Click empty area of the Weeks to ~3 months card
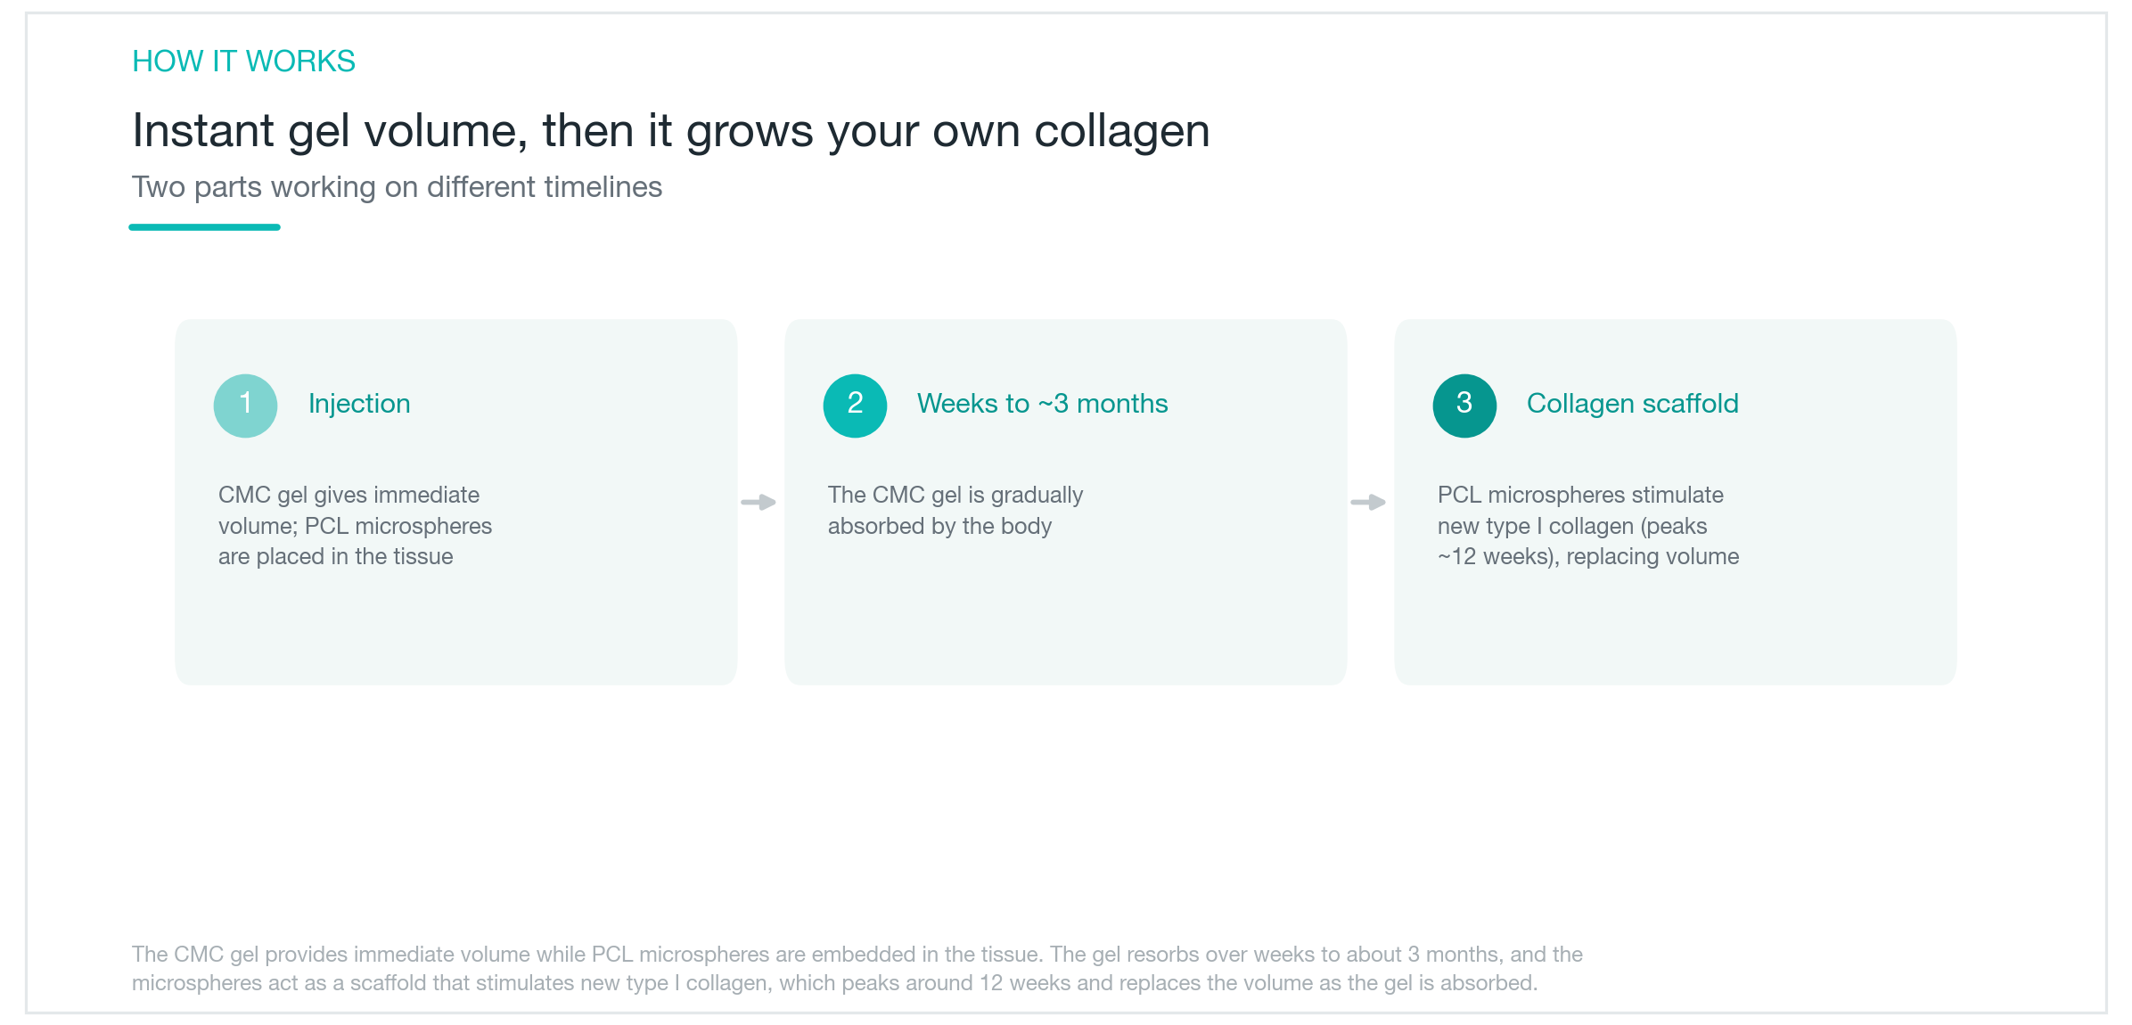2132x1025 pixels. (1065, 615)
